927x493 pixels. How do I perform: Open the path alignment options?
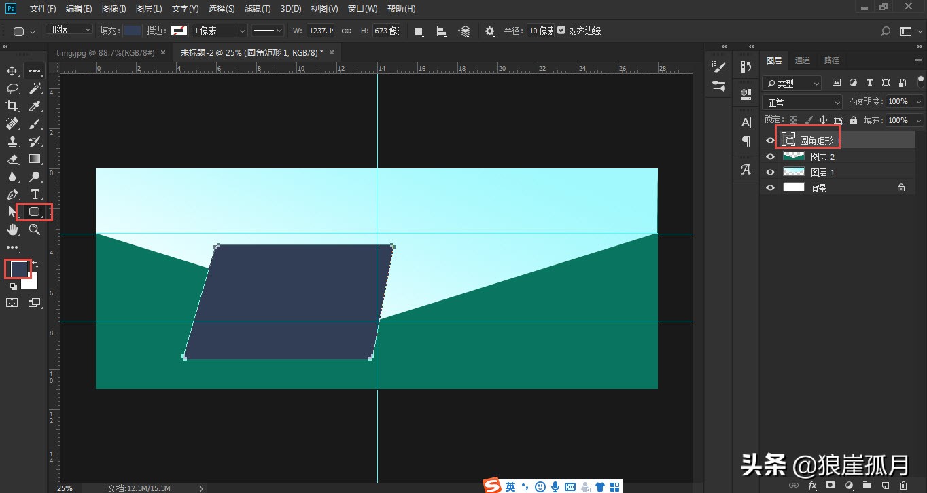441,31
